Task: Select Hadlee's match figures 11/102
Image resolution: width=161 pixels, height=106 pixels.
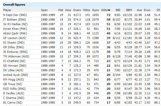Action: coord(128,24)
